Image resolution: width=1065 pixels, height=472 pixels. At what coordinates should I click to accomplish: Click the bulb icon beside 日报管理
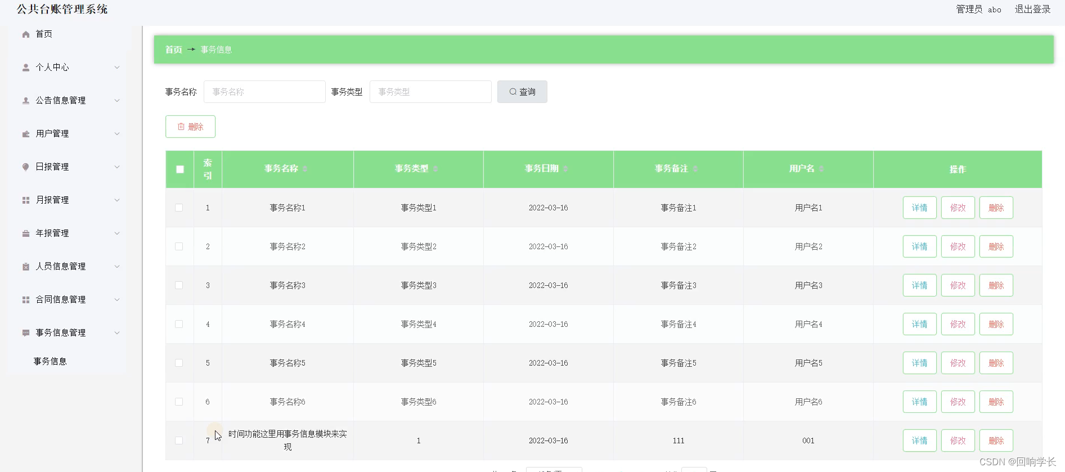pyautogui.click(x=26, y=167)
